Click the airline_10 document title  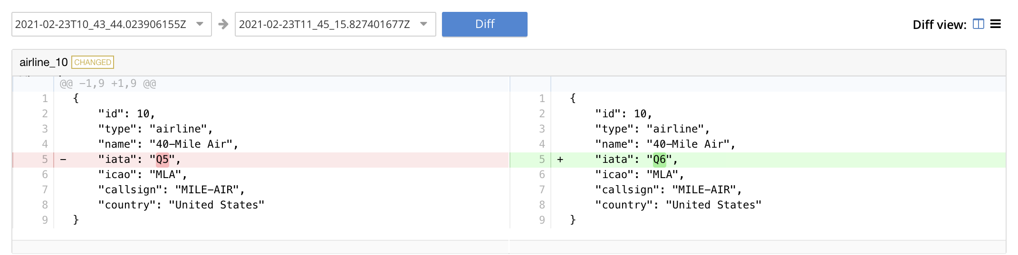[44, 62]
